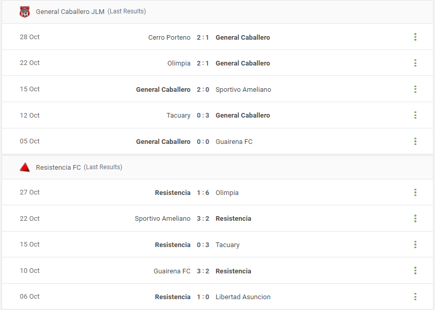This screenshot has height=310, width=435.
Task: Open three-dot menu for Resistencia 1:6 Olimpia
Action: [415, 192]
